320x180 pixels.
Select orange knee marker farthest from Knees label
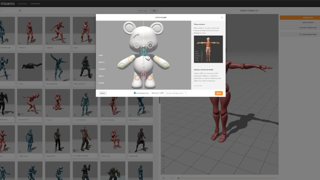point(150,78)
